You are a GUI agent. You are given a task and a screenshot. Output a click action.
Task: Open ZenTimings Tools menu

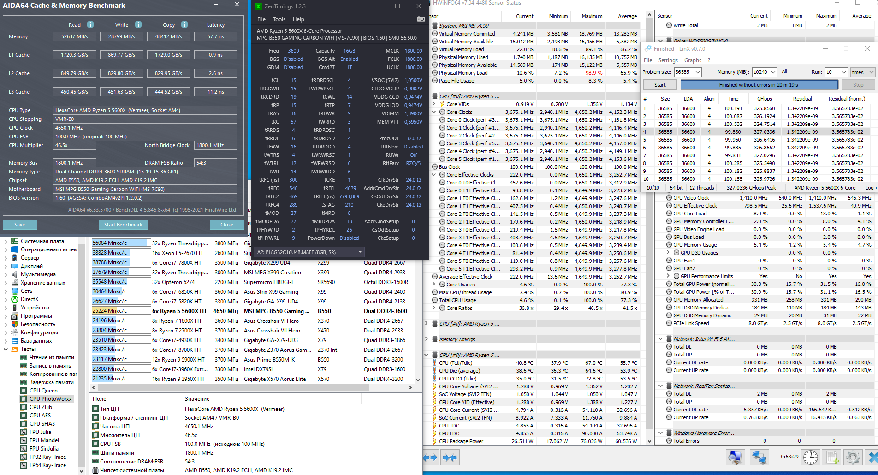[279, 19]
